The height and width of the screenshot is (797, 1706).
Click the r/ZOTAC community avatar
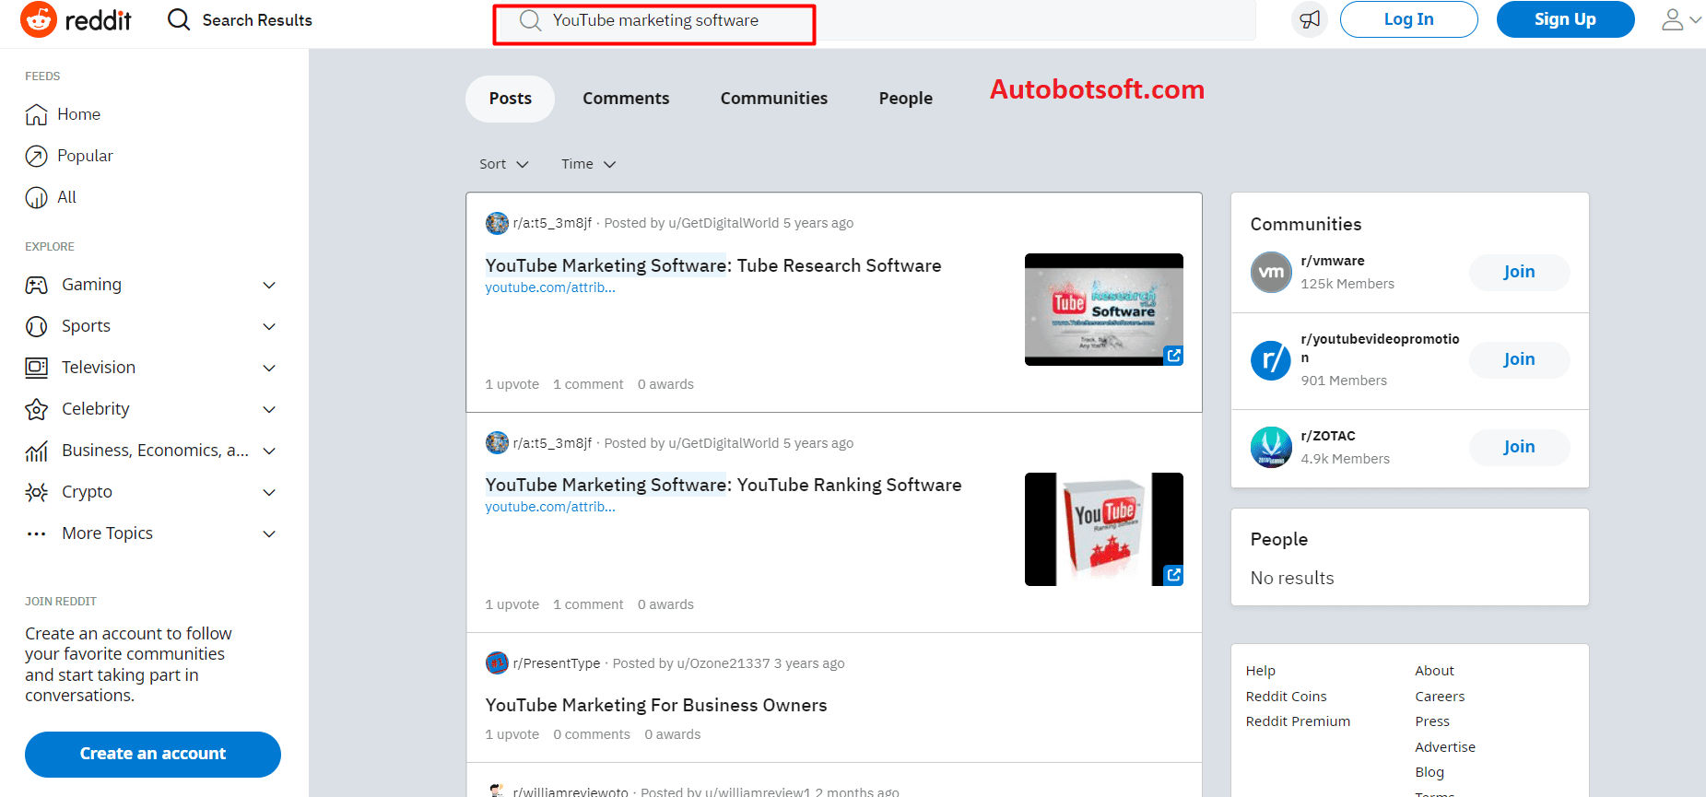1271,447
